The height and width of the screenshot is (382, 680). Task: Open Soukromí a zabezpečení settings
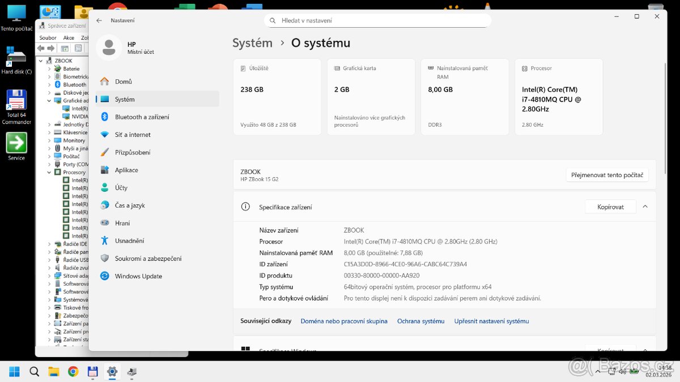[x=157, y=258]
